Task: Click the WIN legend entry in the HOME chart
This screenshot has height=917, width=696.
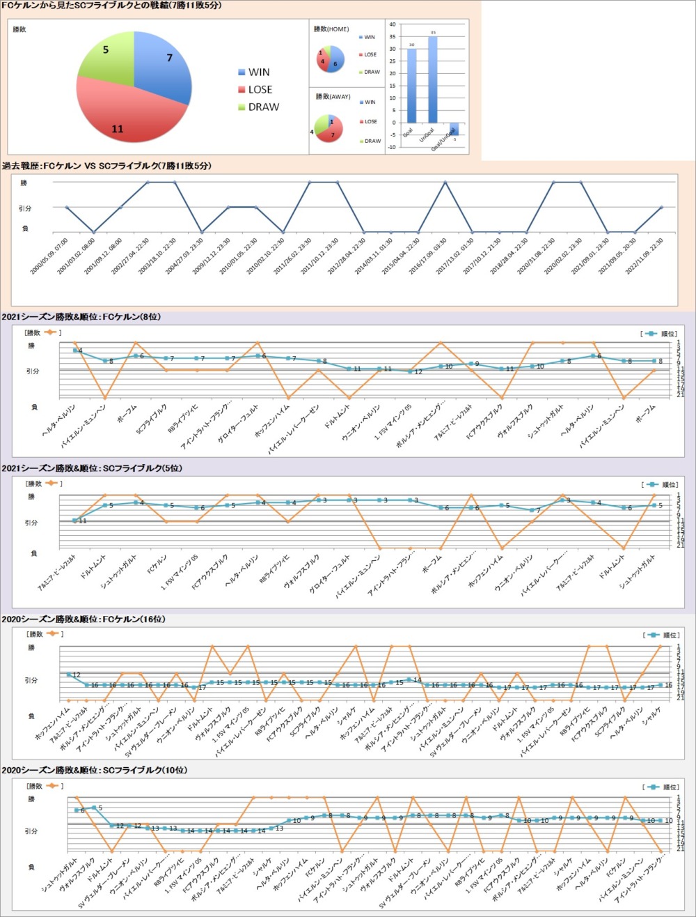Action: (x=369, y=37)
